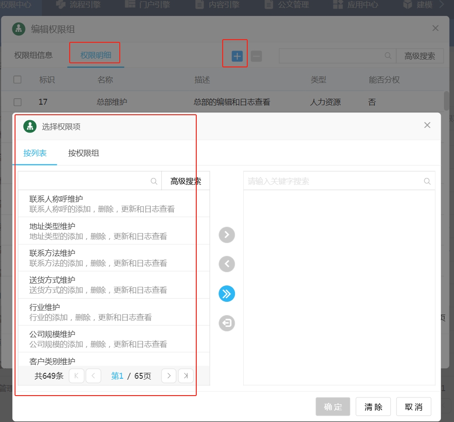Image resolution: width=454 pixels, height=422 pixels.
Task: Click the gray minus remove icon
Action: (x=256, y=56)
